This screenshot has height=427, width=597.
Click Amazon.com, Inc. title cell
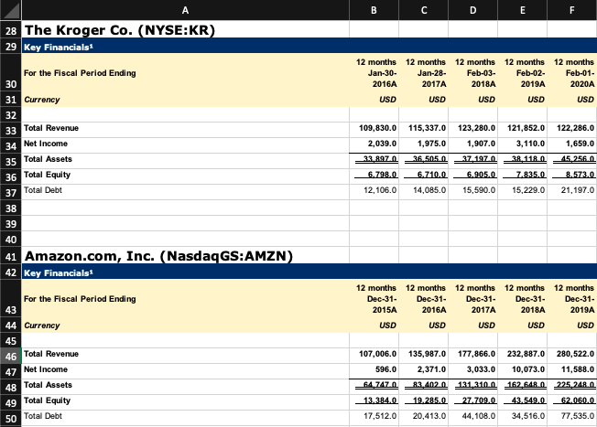click(186, 255)
